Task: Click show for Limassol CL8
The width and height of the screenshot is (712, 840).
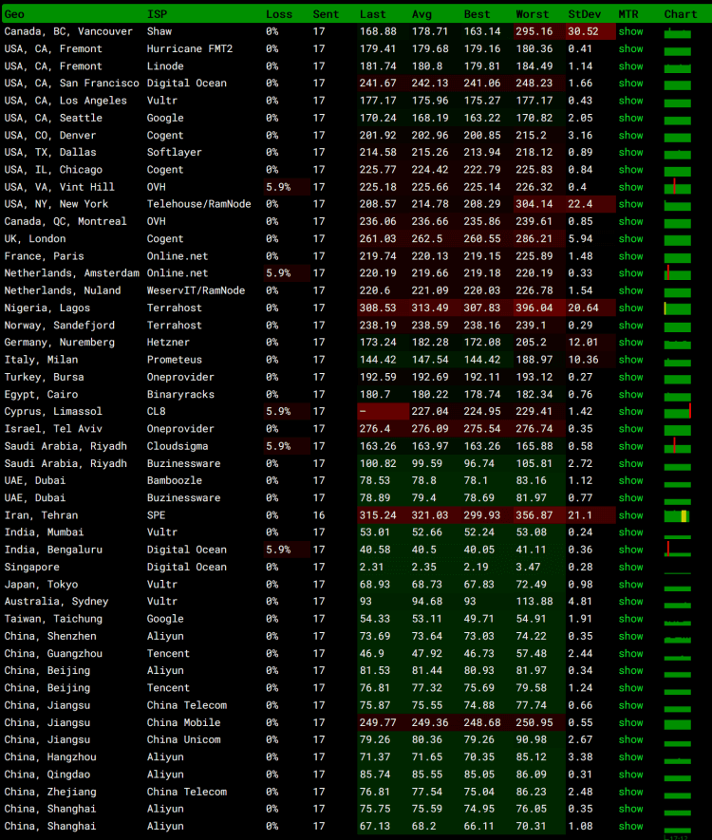Action: point(630,411)
